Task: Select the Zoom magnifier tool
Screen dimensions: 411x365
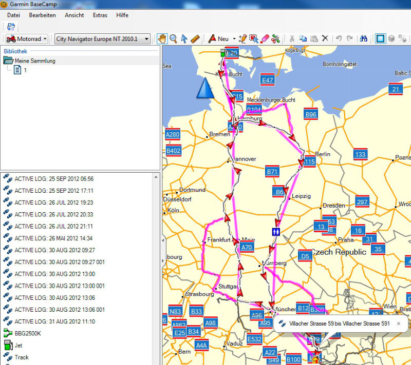Action: pos(173,39)
